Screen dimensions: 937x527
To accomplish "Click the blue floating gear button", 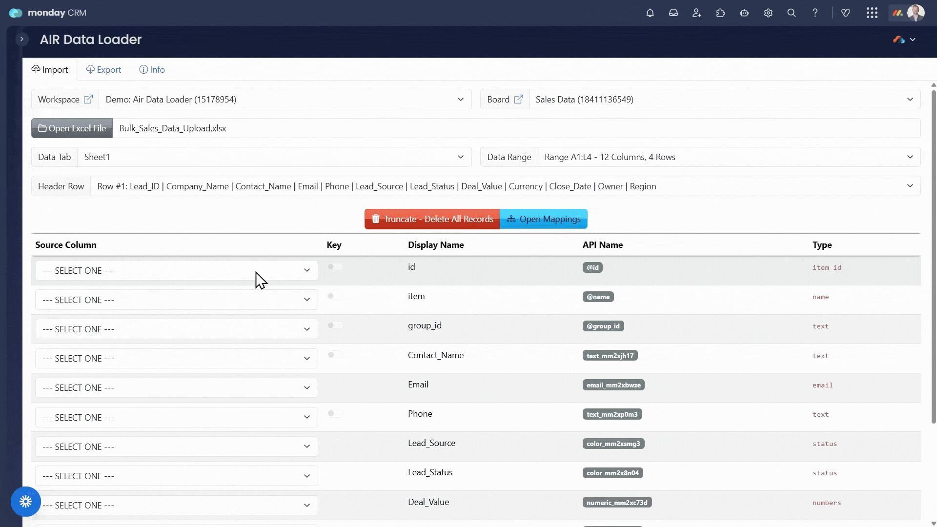I will pos(26,501).
